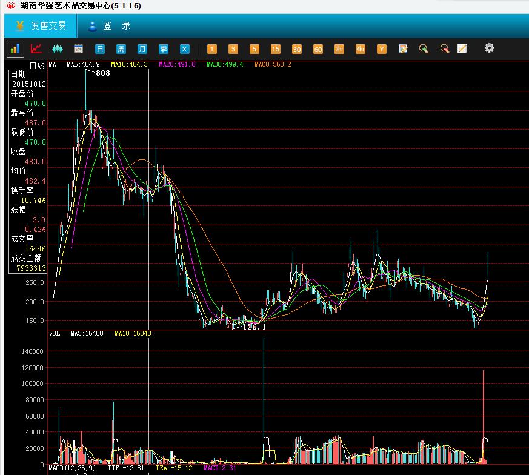Click the 150.0 price axis label
This screenshot has height=475, width=529.
pos(35,321)
